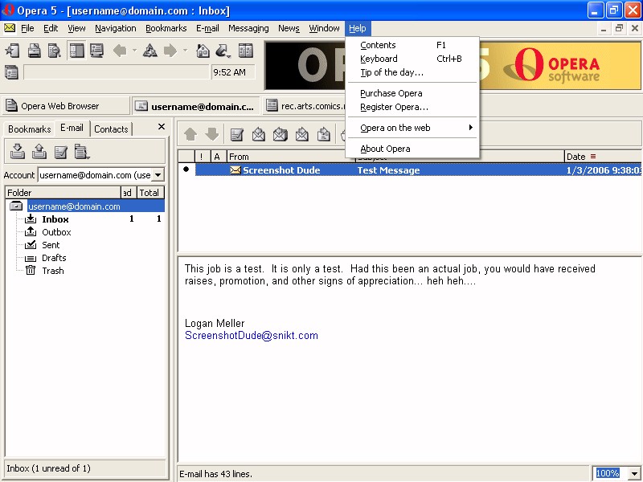Click compose icon in mail toolbar
The height and width of the screenshot is (482, 643).
(237, 134)
